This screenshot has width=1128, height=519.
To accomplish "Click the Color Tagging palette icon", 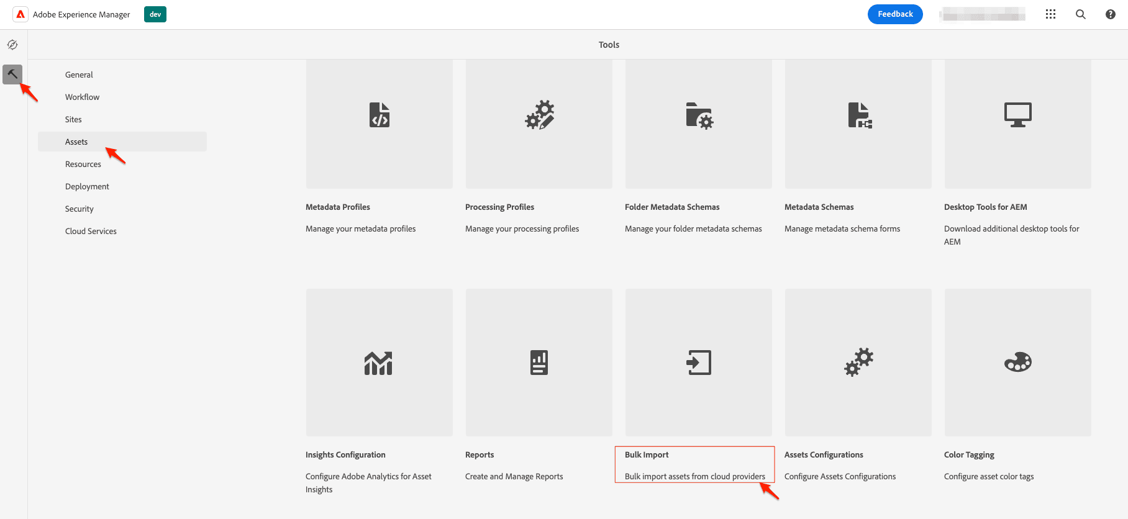I will 1018,362.
